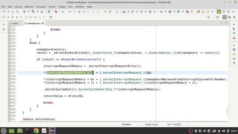The width and height of the screenshot is (238, 134).
Task: Open the Project menu
Action: click(62, 7)
